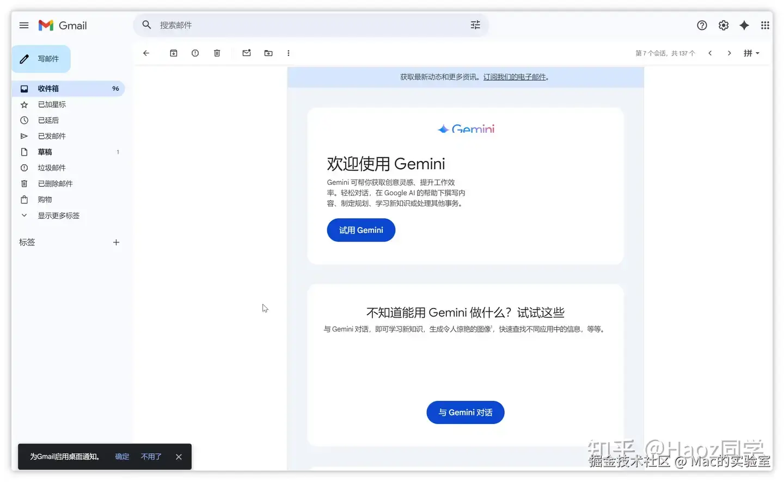The image size is (784, 482).
Task: Close the desktop notification prompt
Action: tap(179, 457)
